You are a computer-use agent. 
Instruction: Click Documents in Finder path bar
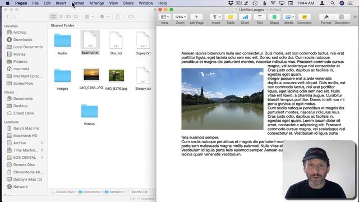(89, 192)
